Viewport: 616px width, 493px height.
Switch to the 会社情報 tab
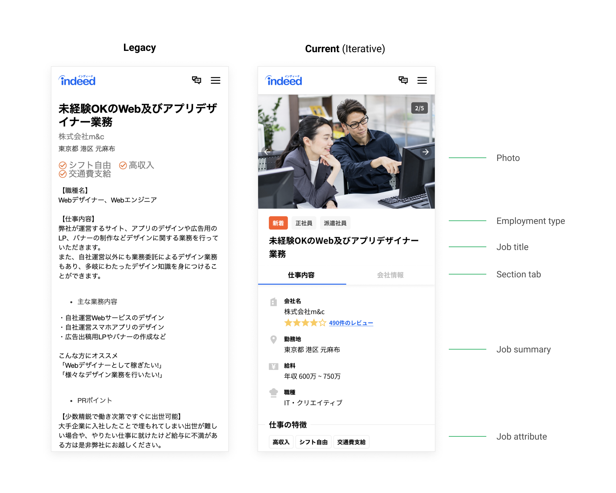[390, 275]
